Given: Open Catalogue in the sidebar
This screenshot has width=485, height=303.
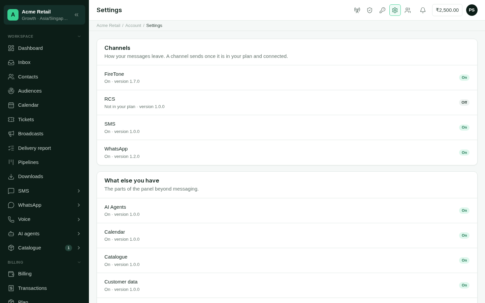Looking at the screenshot, I should (x=44, y=248).
